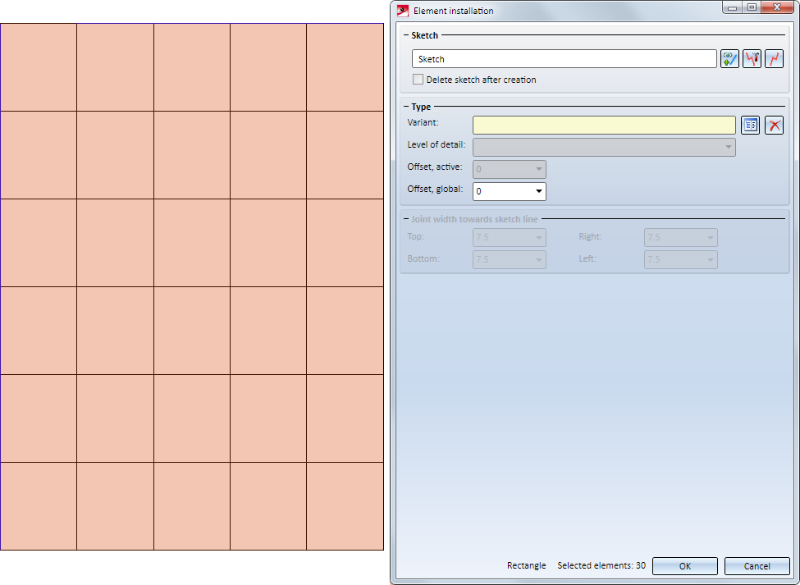800x585 pixels.
Task: Maximize the Element installation dialog
Action: coord(752,7)
